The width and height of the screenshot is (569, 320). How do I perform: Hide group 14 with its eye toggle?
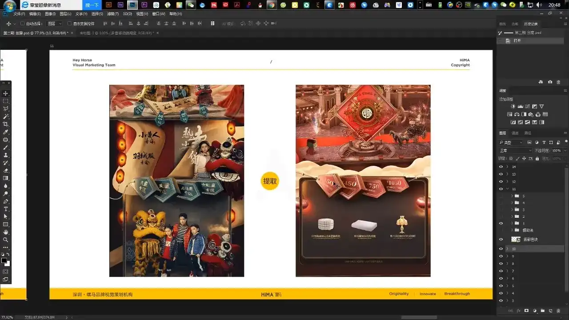coord(501,167)
